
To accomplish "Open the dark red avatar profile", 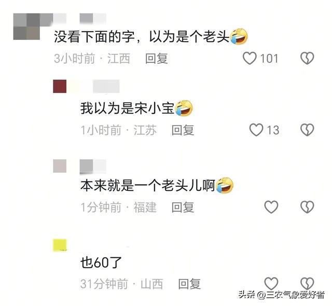I will (x=60, y=86).
